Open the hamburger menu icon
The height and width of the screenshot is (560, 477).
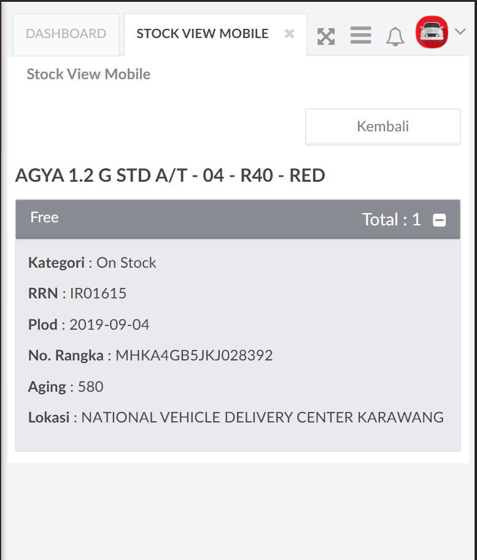click(360, 36)
